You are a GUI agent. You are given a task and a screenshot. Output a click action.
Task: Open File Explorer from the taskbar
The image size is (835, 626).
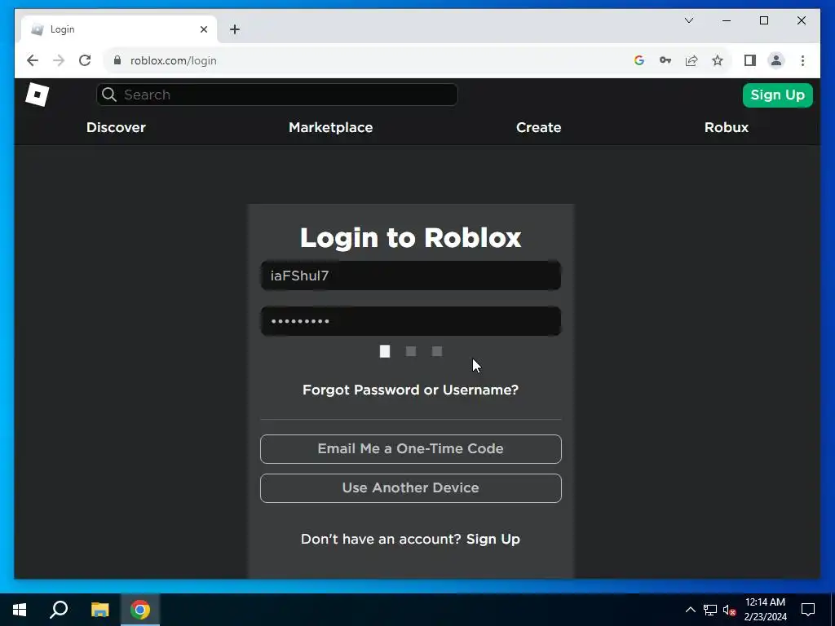pos(99,610)
